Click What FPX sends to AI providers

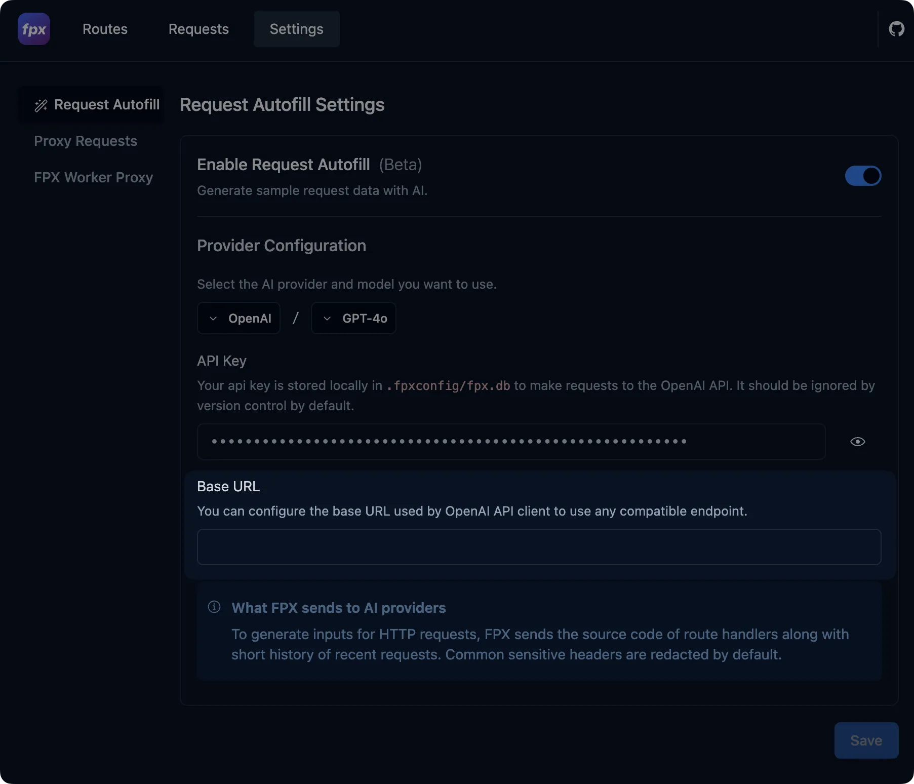tap(338, 608)
